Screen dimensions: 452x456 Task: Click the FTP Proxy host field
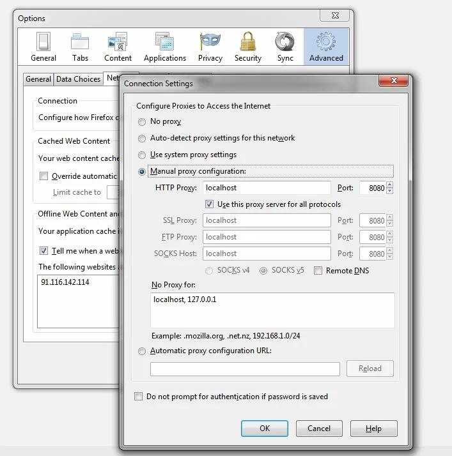pyautogui.click(x=267, y=237)
